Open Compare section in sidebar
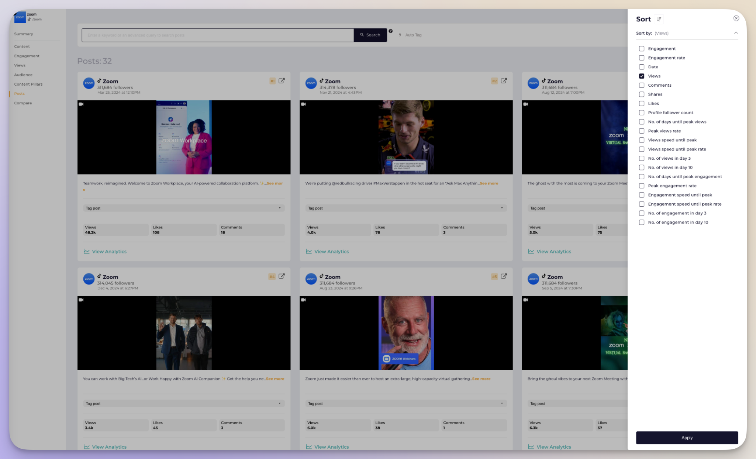 [x=23, y=103]
